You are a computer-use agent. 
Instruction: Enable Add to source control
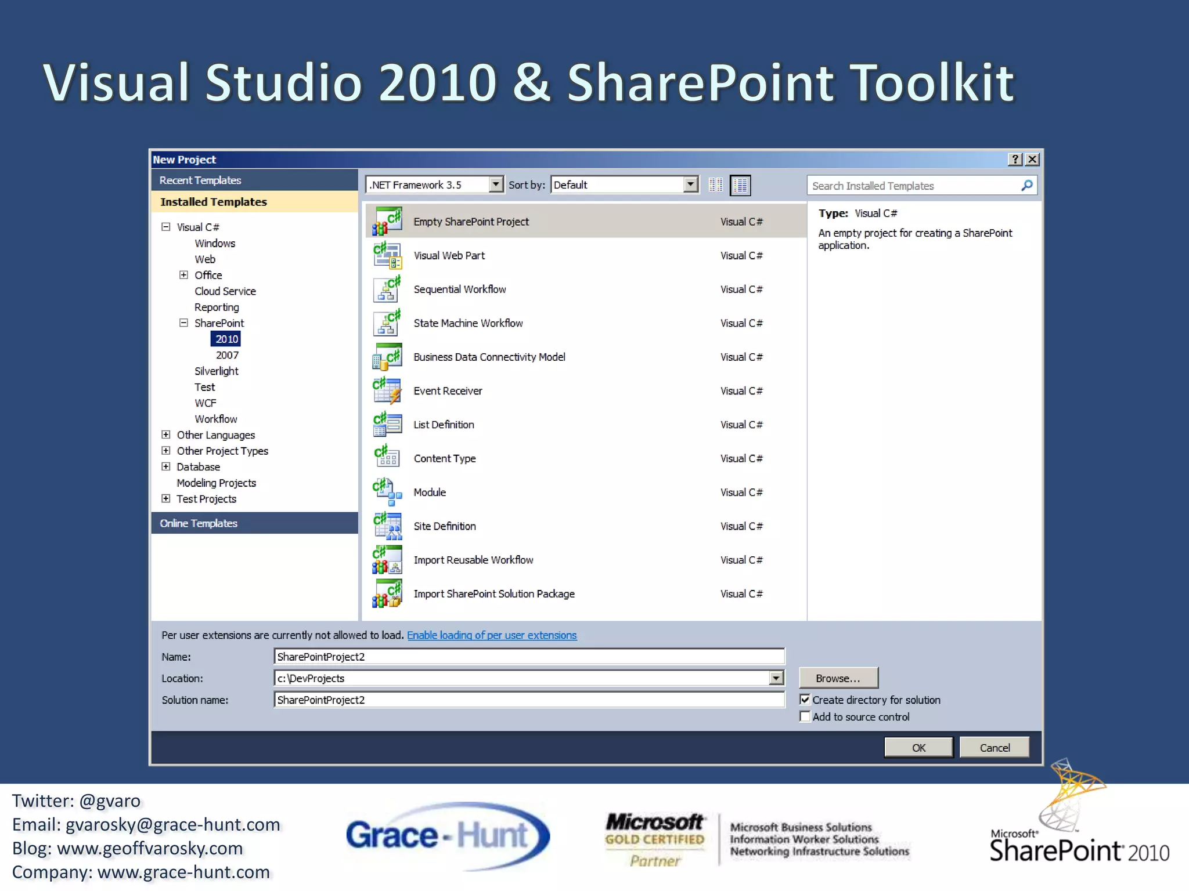[x=805, y=716]
